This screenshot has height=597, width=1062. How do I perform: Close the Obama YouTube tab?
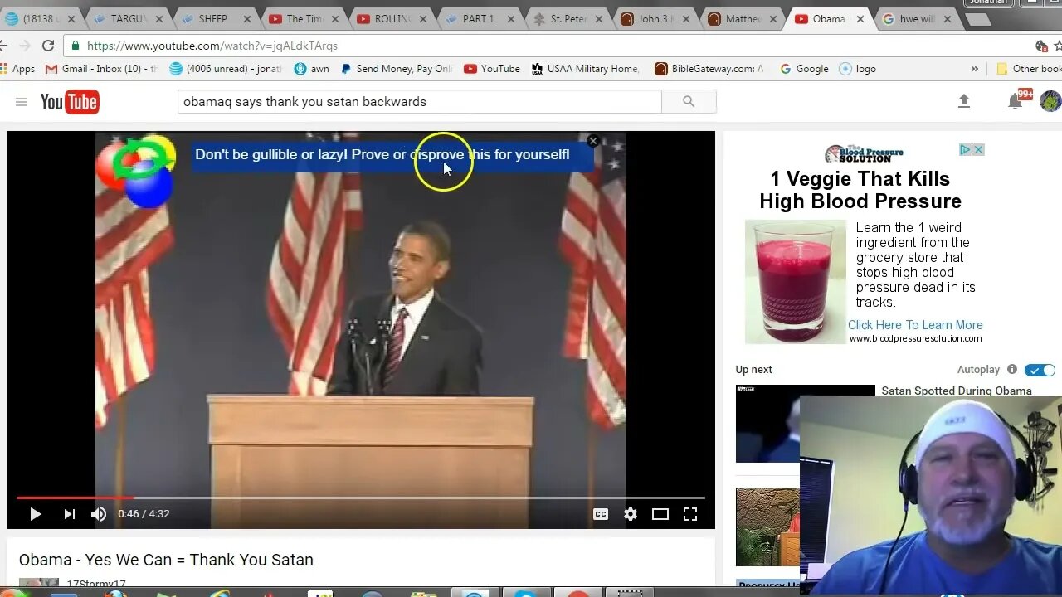(x=860, y=19)
